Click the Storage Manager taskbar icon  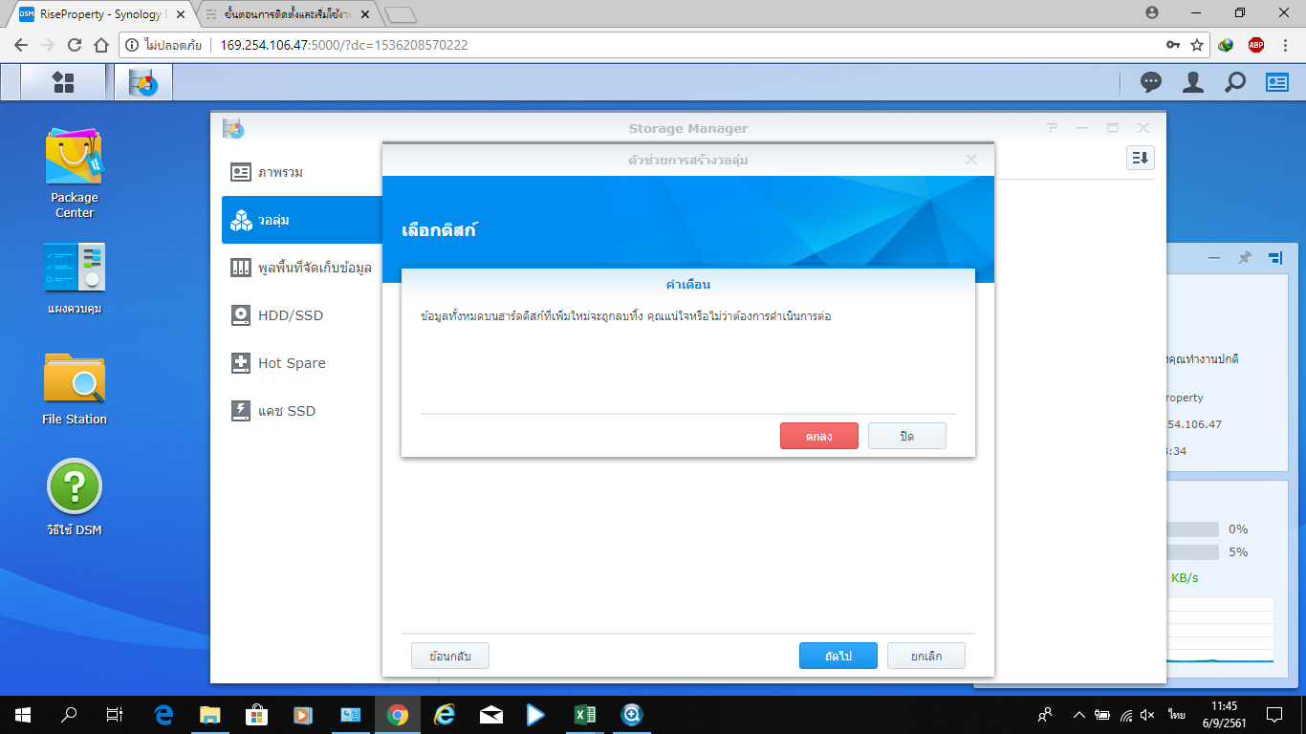143,82
